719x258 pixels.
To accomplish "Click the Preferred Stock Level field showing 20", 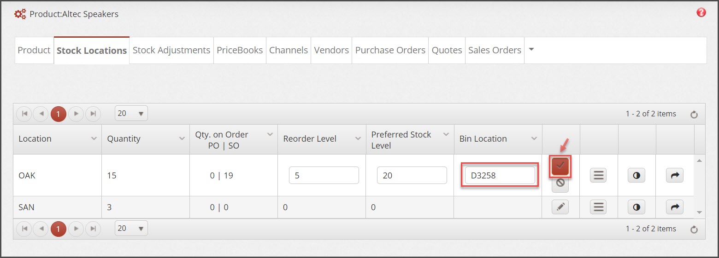I will 412,175.
